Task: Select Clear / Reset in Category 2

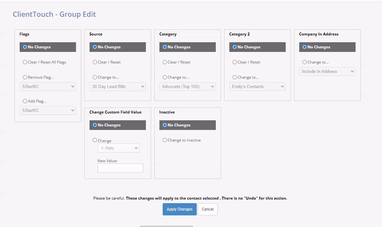Action: (x=234, y=62)
